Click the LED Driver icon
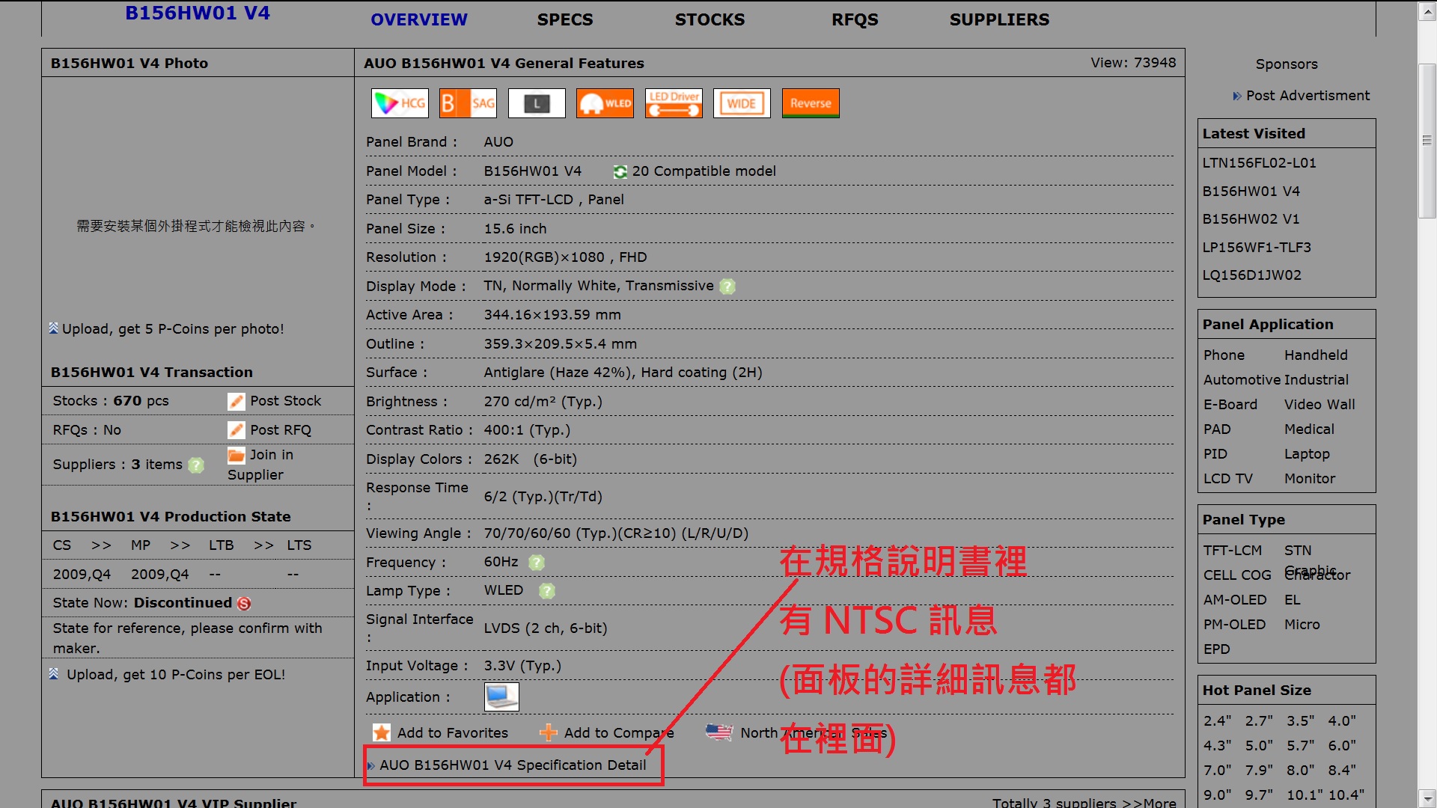 tap(674, 103)
